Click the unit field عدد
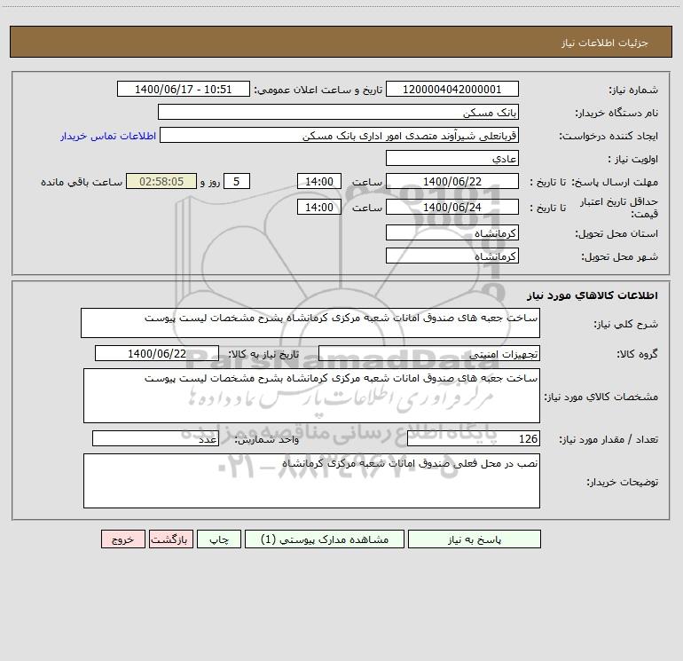The image size is (683, 661). (x=155, y=438)
